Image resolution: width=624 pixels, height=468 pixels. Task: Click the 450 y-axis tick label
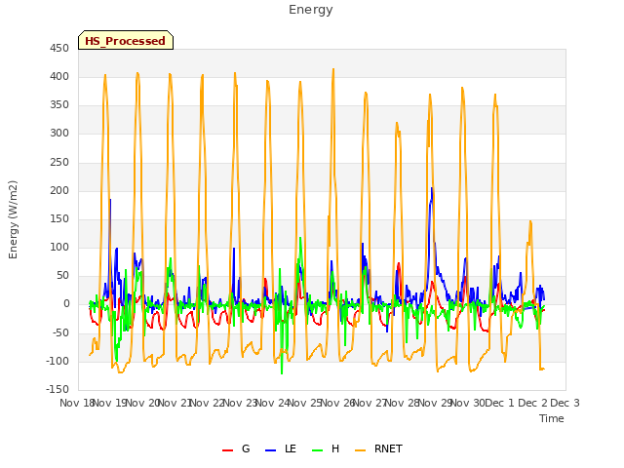pos(59,49)
